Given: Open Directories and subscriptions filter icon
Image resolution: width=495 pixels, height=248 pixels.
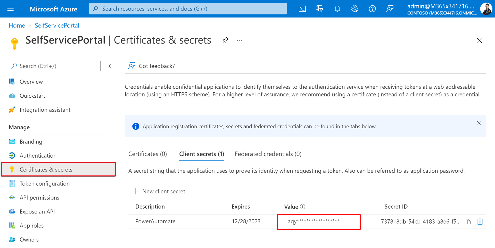Looking at the screenshot, I should 320,9.
